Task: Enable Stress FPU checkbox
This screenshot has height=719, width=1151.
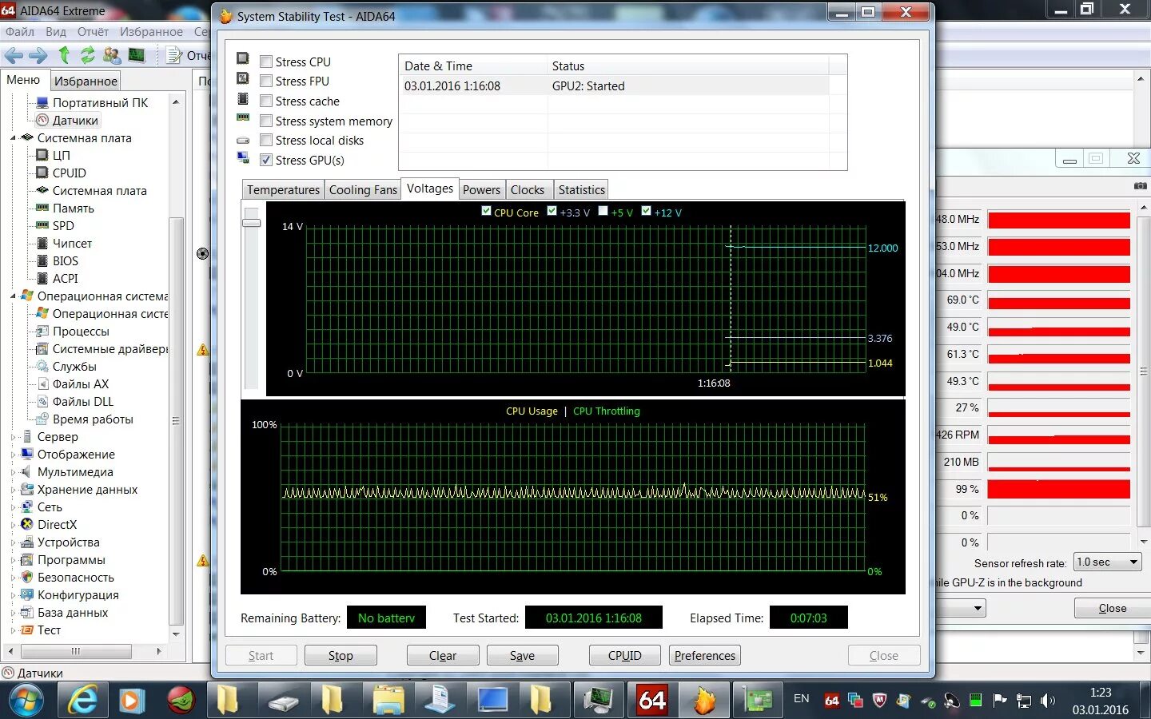Action: click(x=266, y=81)
